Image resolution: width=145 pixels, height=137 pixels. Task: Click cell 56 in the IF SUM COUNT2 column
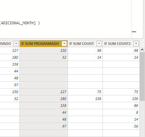pyautogui.click(x=121, y=126)
